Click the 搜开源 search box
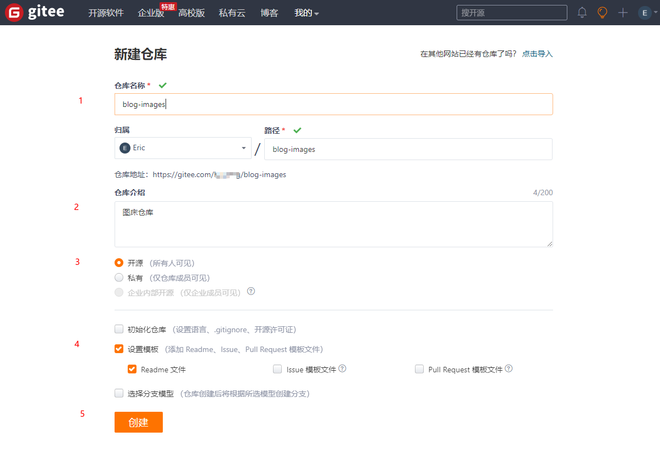This screenshot has height=454, width=660. pos(512,13)
